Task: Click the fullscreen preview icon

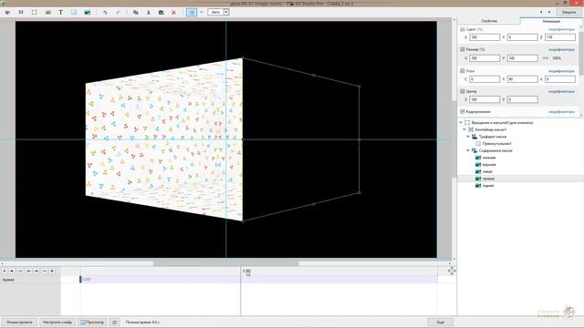Action: [114, 322]
